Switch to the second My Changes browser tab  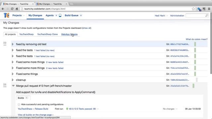coord(51,4)
